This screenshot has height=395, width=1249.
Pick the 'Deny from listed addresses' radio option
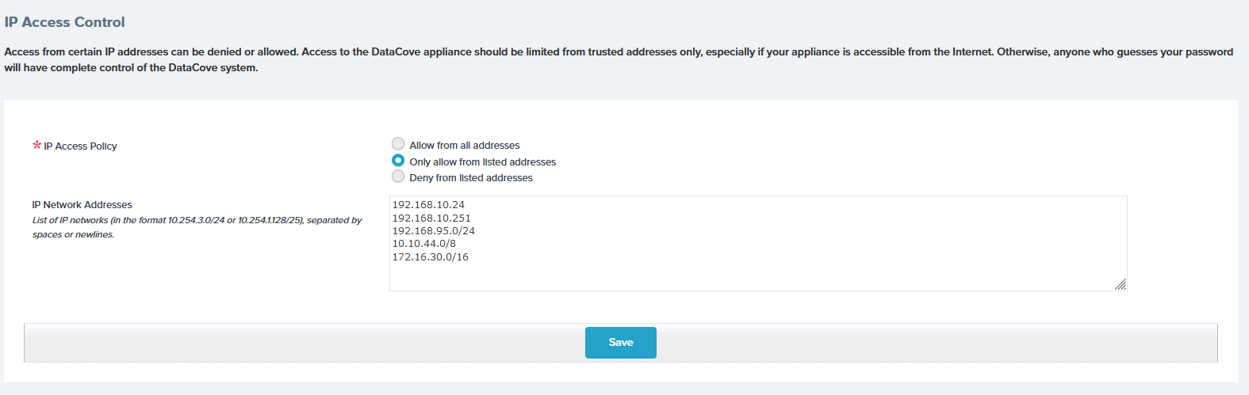[x=398, y=176]
